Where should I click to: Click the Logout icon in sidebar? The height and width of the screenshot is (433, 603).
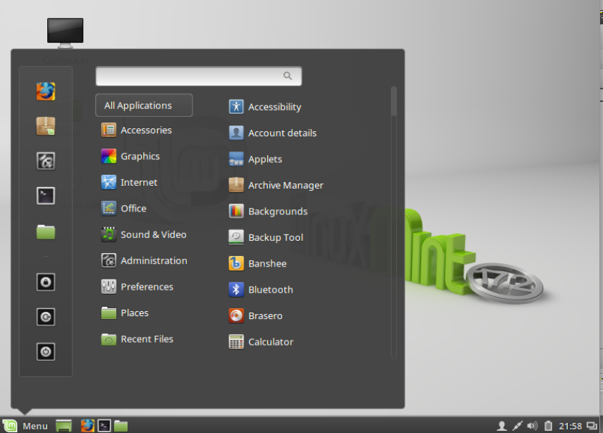[46, 317]
